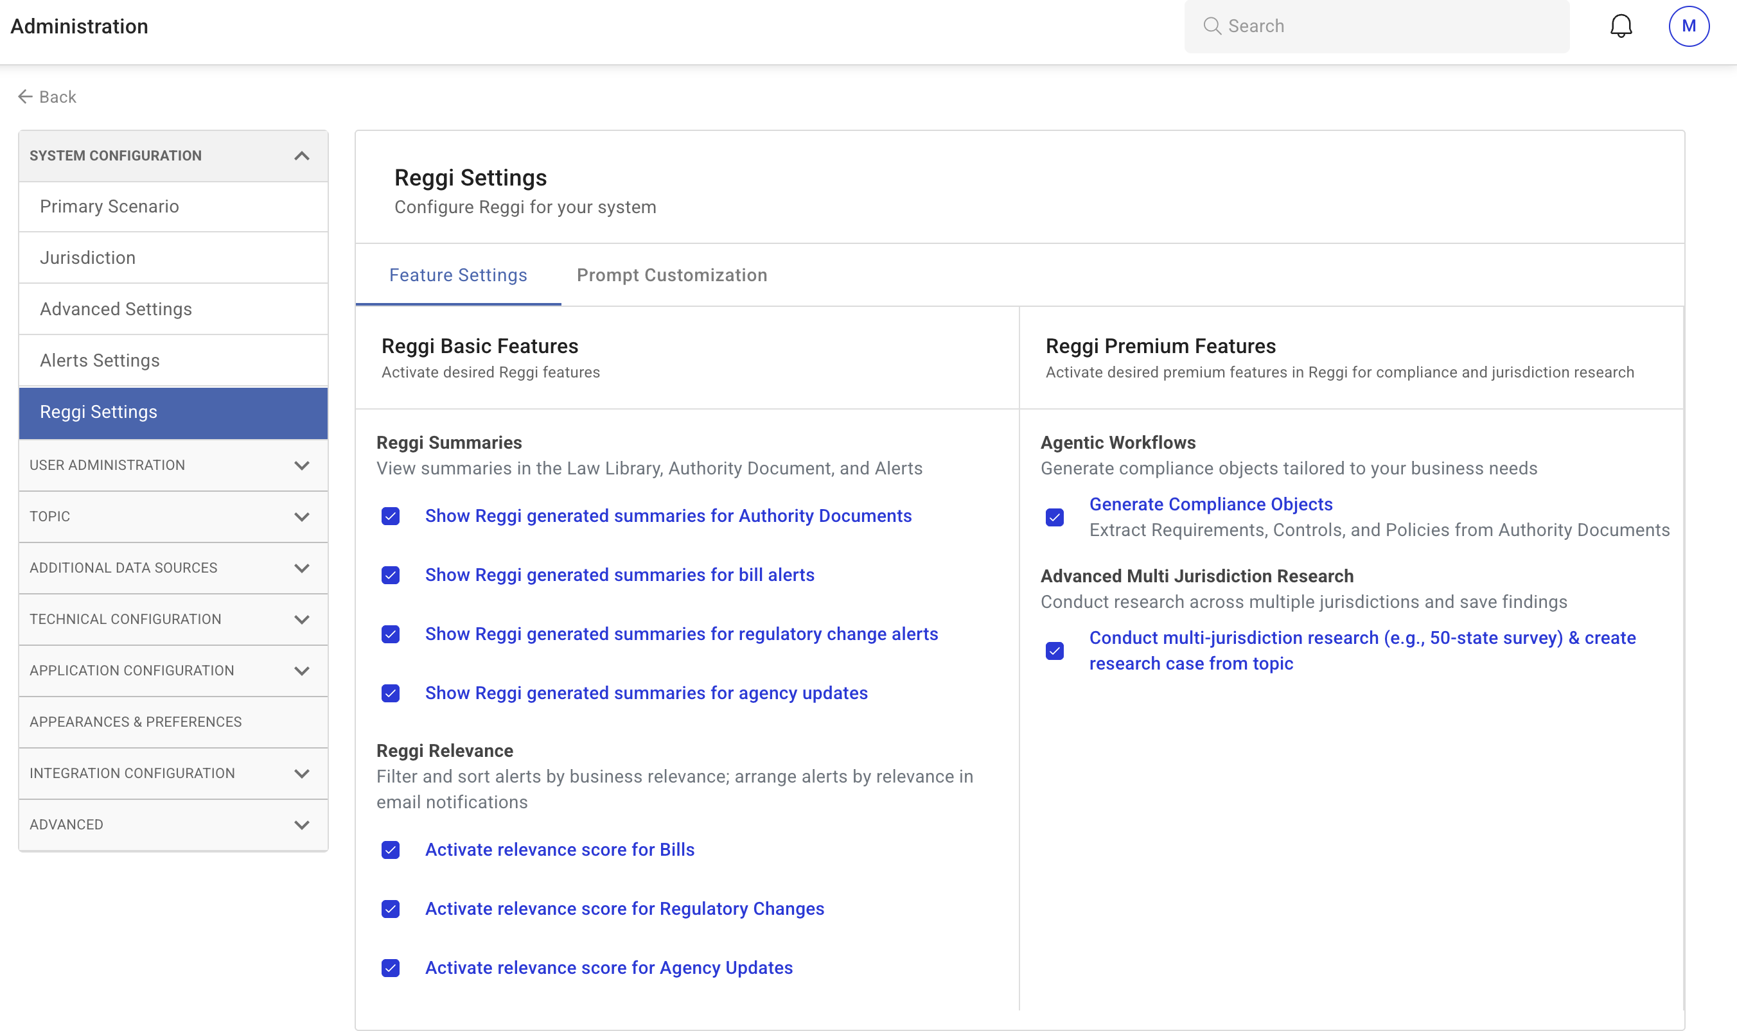Viewport: 1737px width, 1031px height.
Task: Open the user avatar M menu
Action: point(1688,26)
